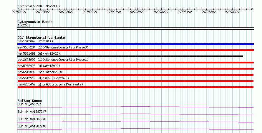Viewport: 262px width, 133px height.
Task: Click the right arrowhead of the ruler
Action: tap(253, 9)
